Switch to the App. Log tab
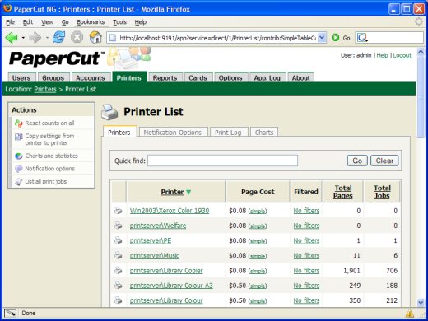The height and width of the screenshot is (321, 428). click(x=267, y=78)
